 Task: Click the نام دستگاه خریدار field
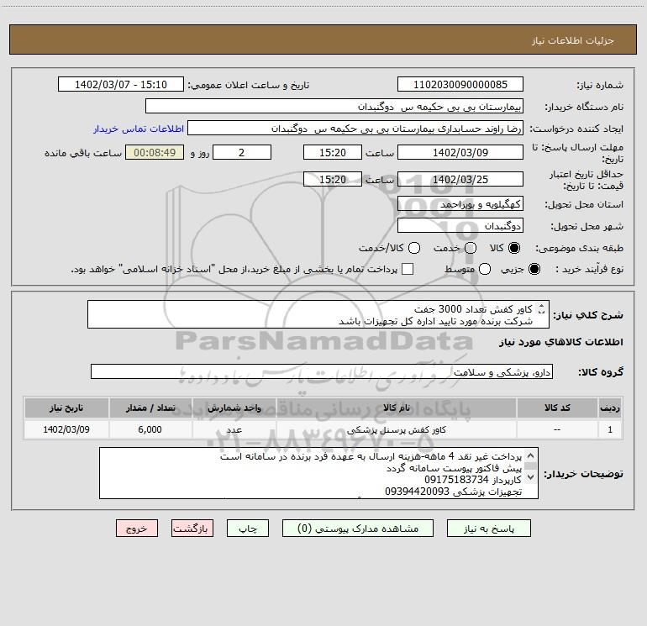[x=334, y=106]
